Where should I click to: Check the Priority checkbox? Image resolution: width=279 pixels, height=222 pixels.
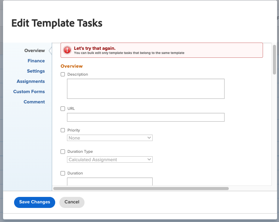63,130
